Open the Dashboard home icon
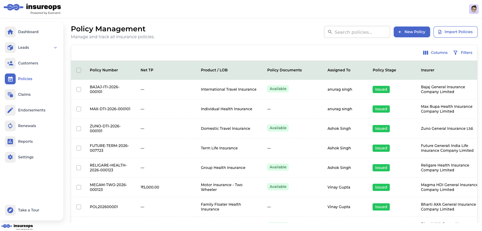This screenshot has width=482, height=231. [x=10, y=32]
